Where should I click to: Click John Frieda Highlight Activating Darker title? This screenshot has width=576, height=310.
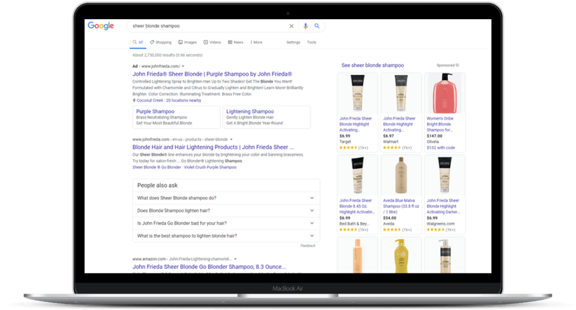(443, 206)
